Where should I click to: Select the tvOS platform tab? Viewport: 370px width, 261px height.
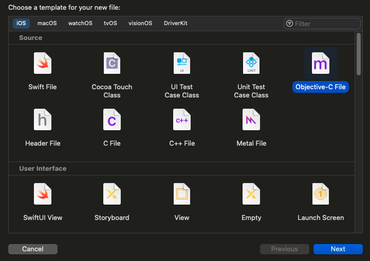(x=110, y=23)
